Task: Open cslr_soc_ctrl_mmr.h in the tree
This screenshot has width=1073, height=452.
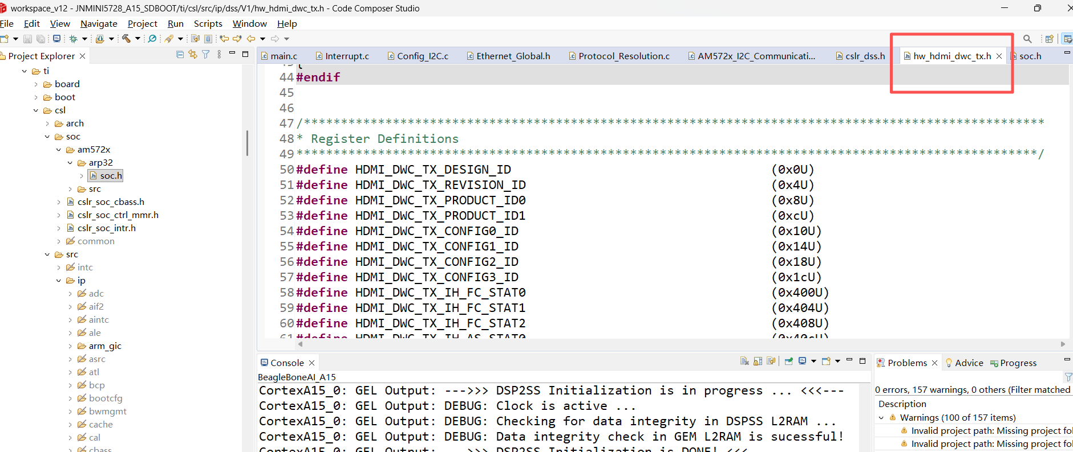Action: click(118, 215)
